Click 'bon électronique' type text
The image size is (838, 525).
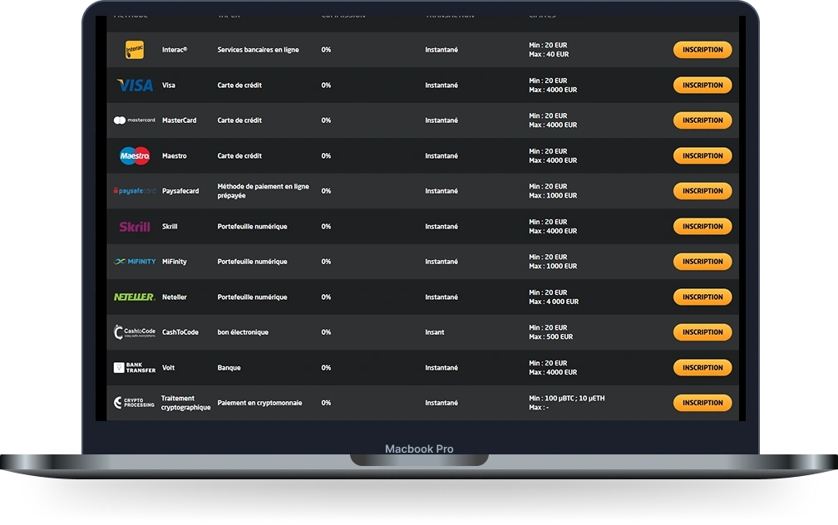tap(243, 332)
